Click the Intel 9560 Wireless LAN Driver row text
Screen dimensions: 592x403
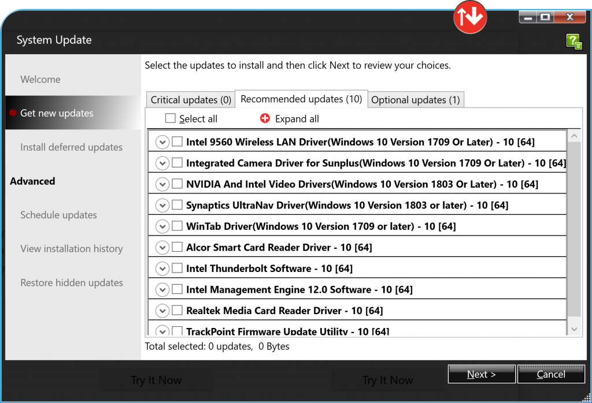360,142
